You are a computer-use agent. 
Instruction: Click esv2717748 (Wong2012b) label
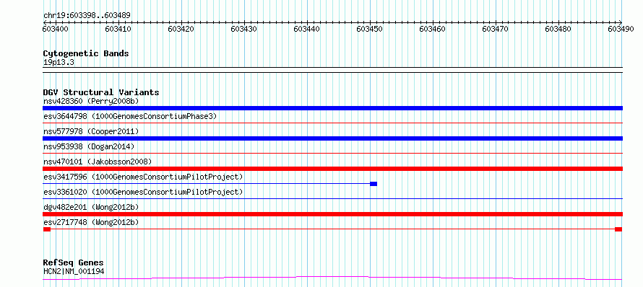tap(91, 222)
